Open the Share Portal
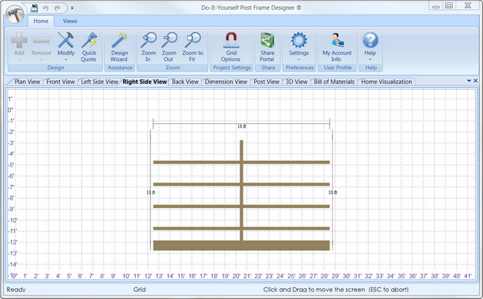483x299 pixels. point(267,46)
